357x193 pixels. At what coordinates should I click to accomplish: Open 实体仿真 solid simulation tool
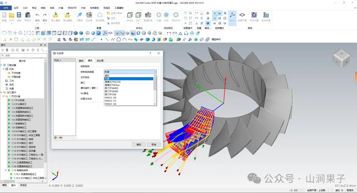pyautogui.click(x=266, y=17)
